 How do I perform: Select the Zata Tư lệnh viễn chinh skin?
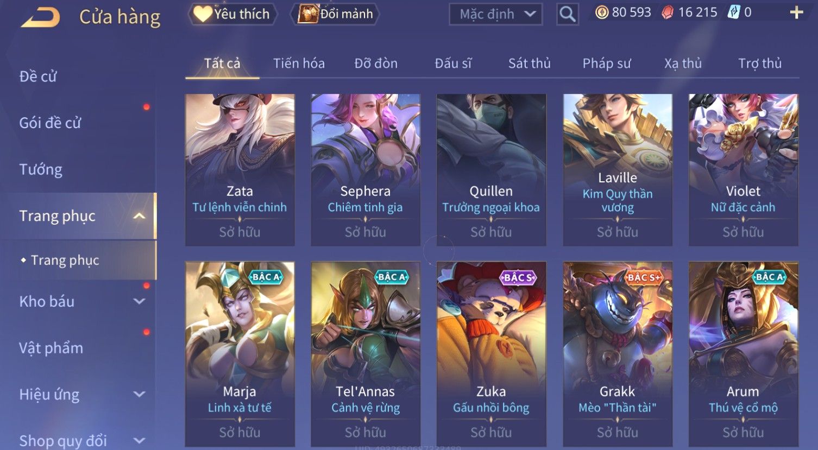(x=240, y=170)
